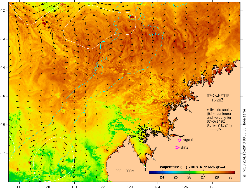
Task: Click the colorbar value 28
Action: [217, 177]
